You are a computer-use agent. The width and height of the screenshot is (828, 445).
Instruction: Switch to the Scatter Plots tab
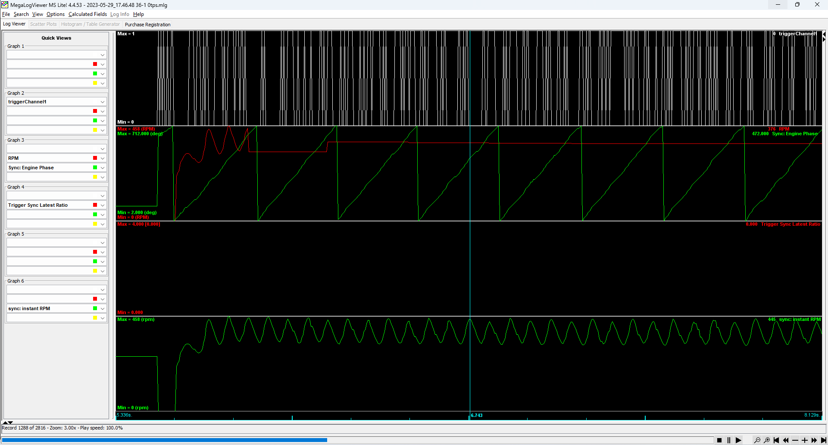point(43,24)
